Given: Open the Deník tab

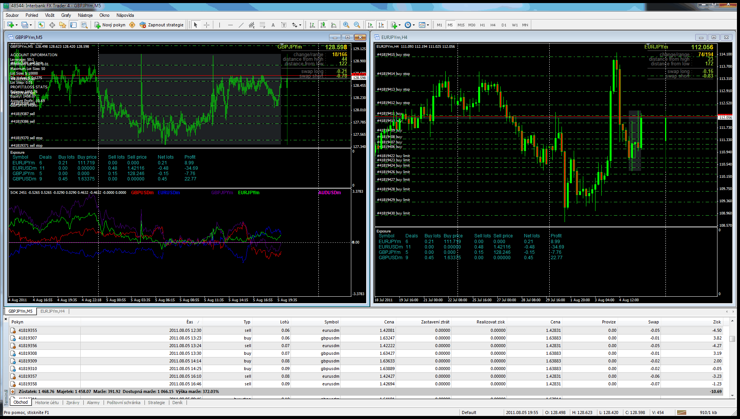Looking at the screenshot, I should pyautogui.click(x=177, y=403).
